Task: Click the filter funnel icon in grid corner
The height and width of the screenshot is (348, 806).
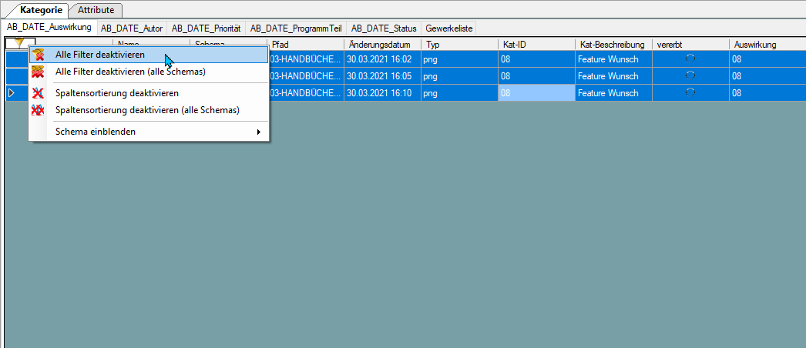Action: (19, 43)
